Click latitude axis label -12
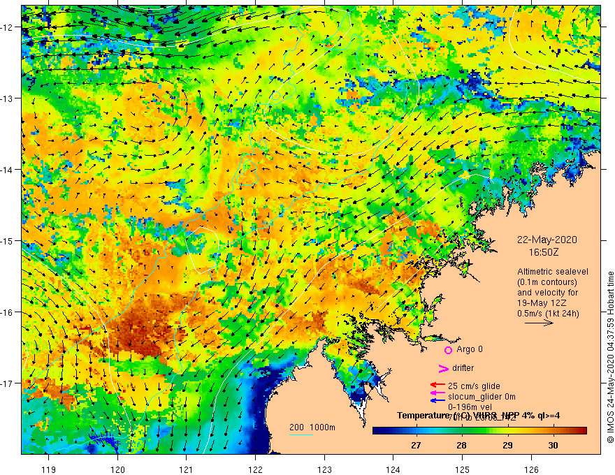The height and width of the screenshot is (475, 615). tap(8, 27)
